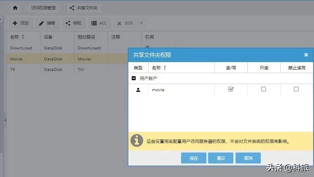The height and width of the screenshot is (177, 314).
Task: Click the info icon in yellow notice
Action: coord(137,141)
